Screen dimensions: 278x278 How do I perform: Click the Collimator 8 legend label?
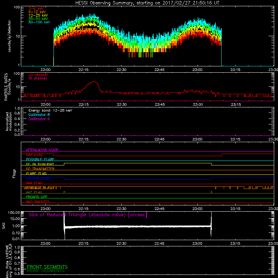click(x=39, y=115)
